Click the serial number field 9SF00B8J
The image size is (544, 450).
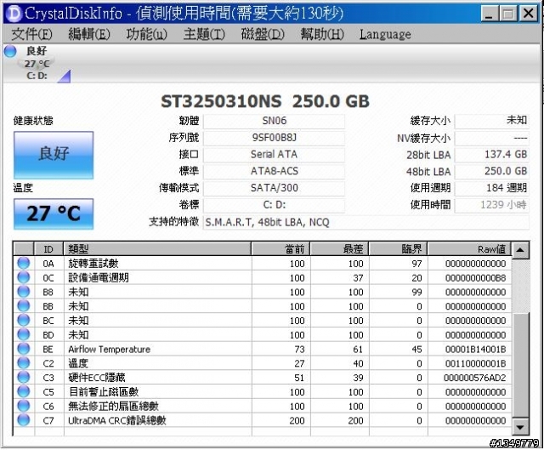tap(274, 138)
